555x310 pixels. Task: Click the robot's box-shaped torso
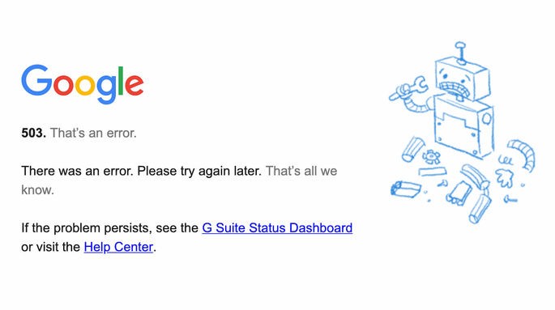pyautogui.click(x=463, y=127)
